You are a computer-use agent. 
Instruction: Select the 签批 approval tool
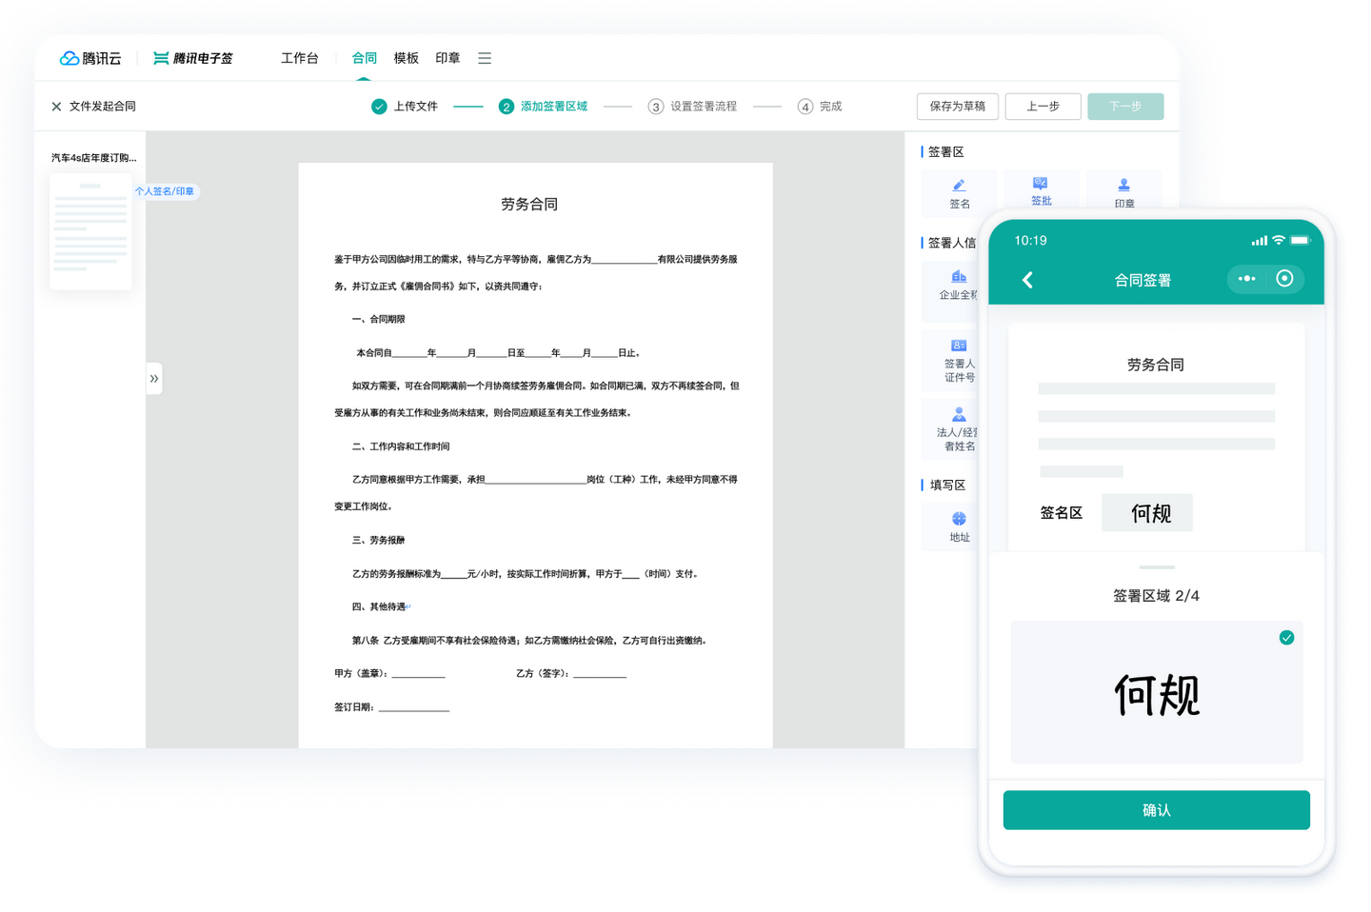click(1042, 191)
